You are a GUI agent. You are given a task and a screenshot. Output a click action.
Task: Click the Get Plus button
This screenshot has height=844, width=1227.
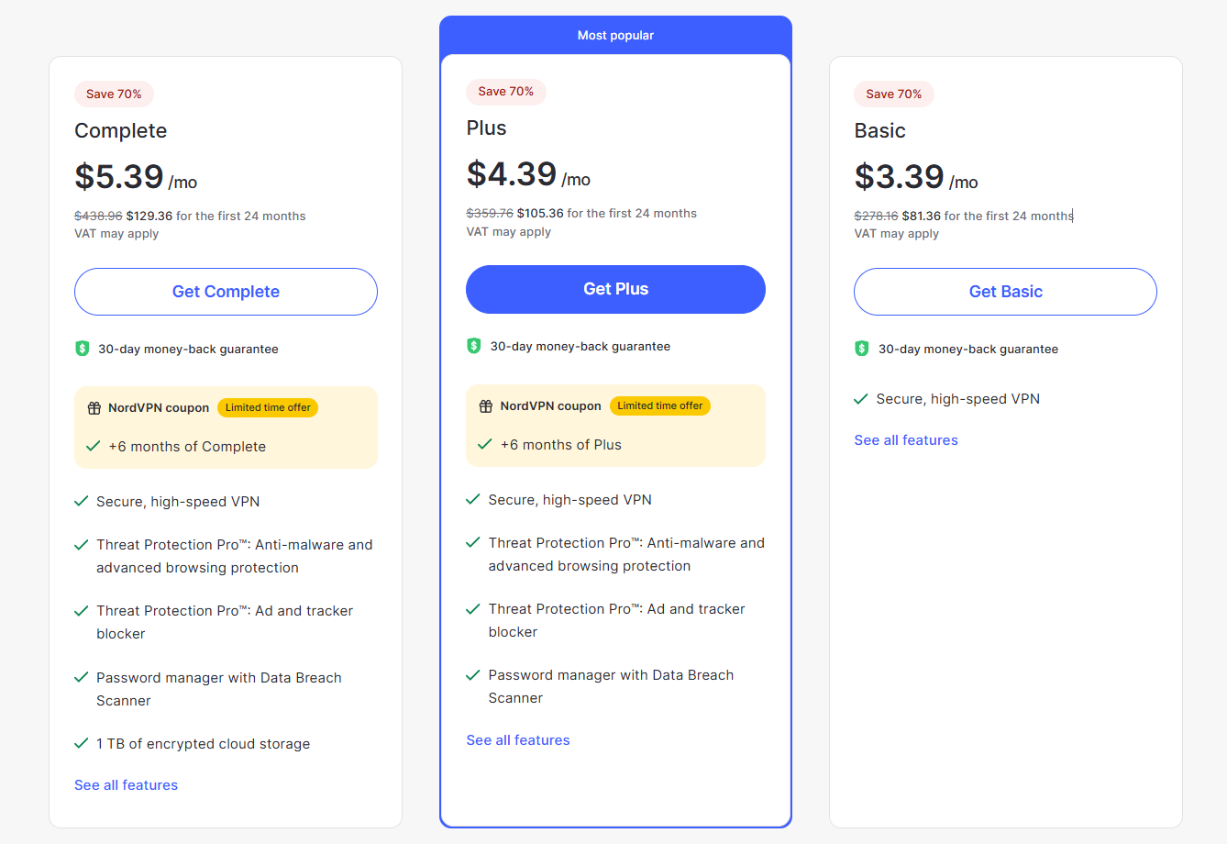point(615,289)
